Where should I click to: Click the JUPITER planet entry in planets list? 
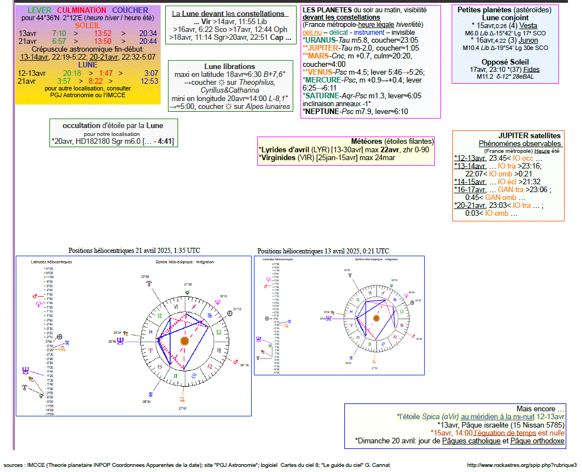361,48
